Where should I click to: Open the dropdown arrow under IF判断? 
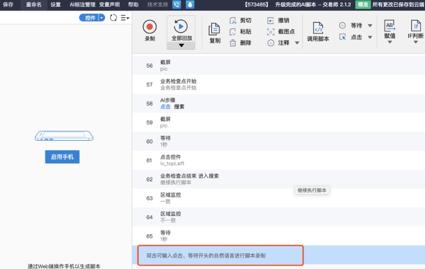[416, 42]
